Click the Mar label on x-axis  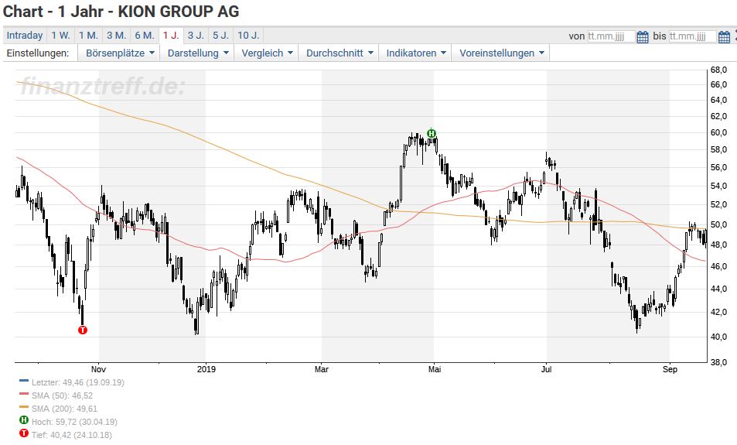pos(322,369)
